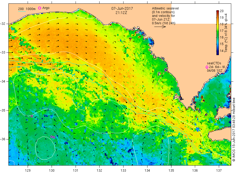Click the dark red top of the color bar
The width and height of the screenshot is (237, 174).
(218, 11)
